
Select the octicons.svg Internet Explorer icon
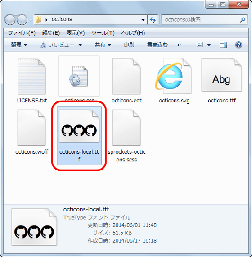click(x=173, y=76)
